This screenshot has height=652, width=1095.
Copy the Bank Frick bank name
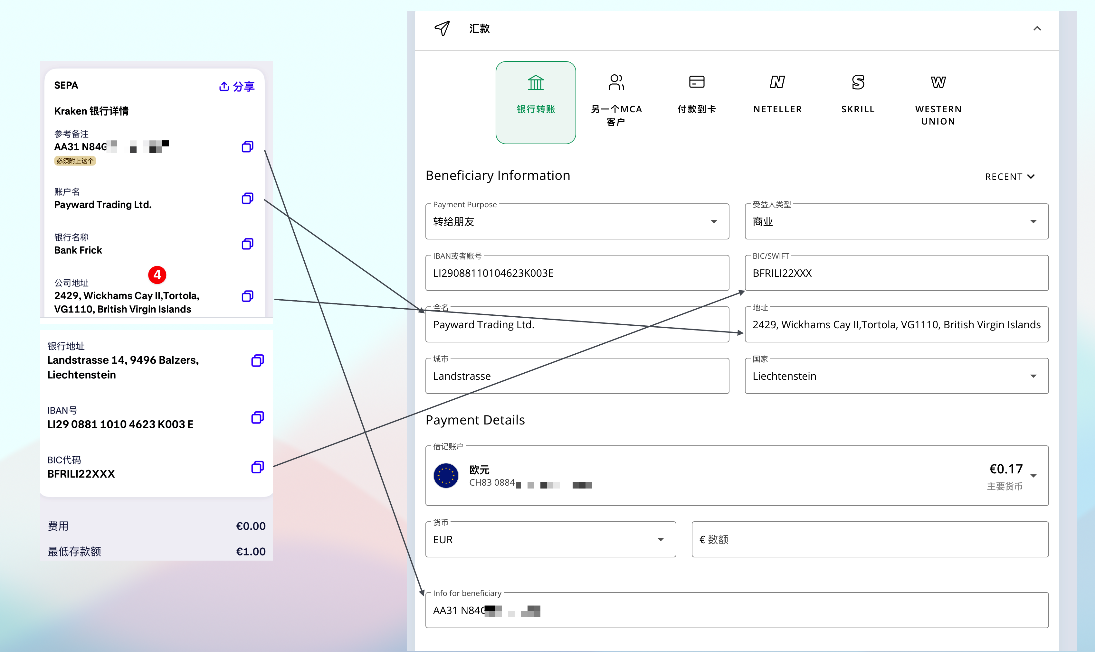tap(247, 244)
